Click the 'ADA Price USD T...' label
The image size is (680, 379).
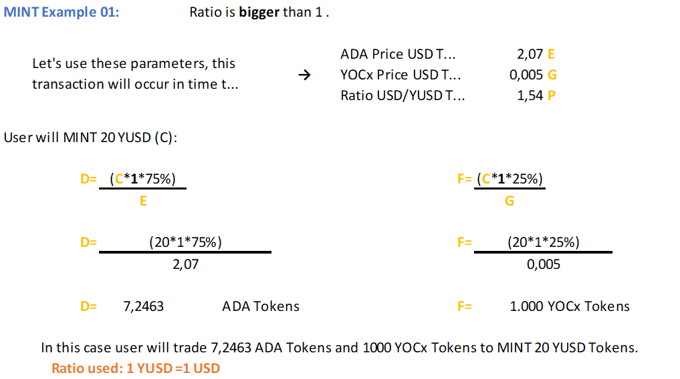pyautogui.click(x=399, y=55)
